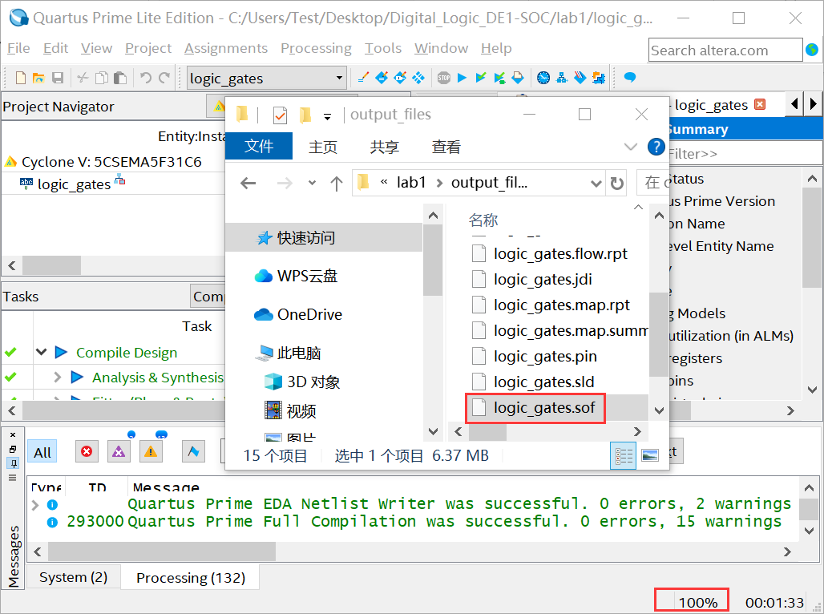Viewport: 824px width, 614px height.
Task: Open Pin Planner icon in toolbar
Action: tap(400, 78)
